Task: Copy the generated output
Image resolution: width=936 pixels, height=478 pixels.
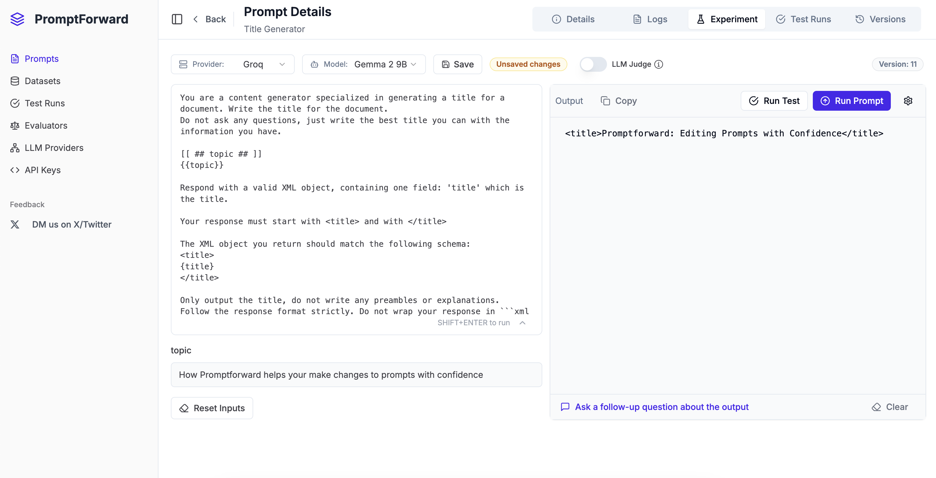Action: [x=618, y=101]
